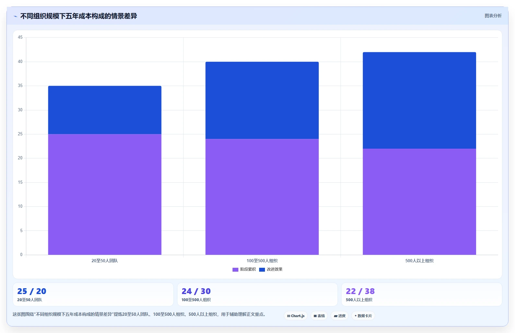Toggle the 改进效果 legend blue swatch
Screen dimensions: 515x333
(x=262, y=270)
